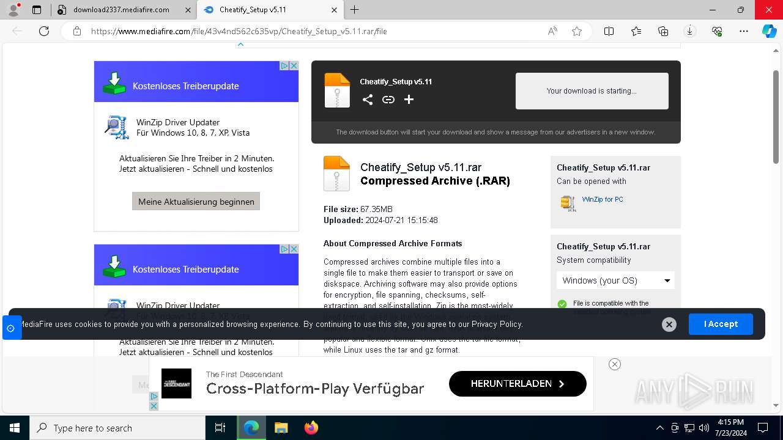
Task: Open the Collections panel
Action: [663, 31]
